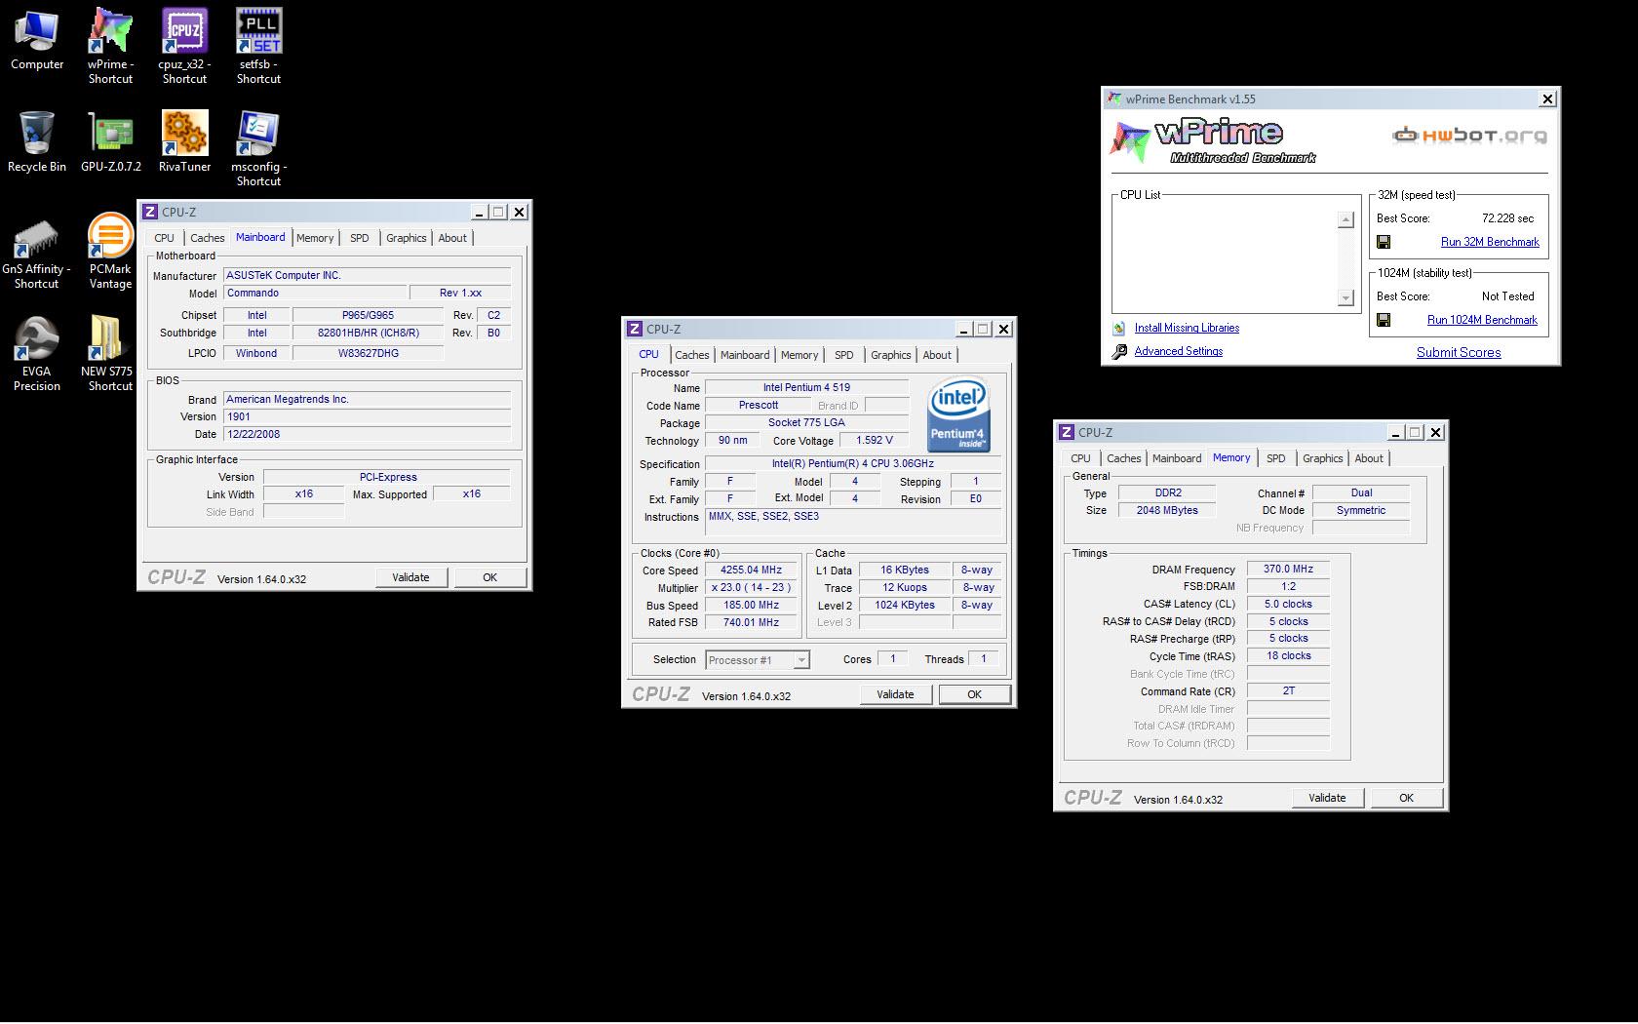Click Validate in Memory CPU-Z window
1638x1024 pixels.
[1327, 798]
